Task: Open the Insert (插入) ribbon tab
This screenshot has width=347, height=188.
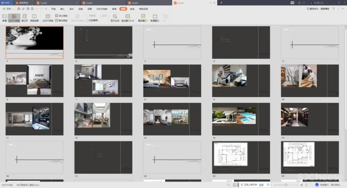Action: (x=62, y=9)
